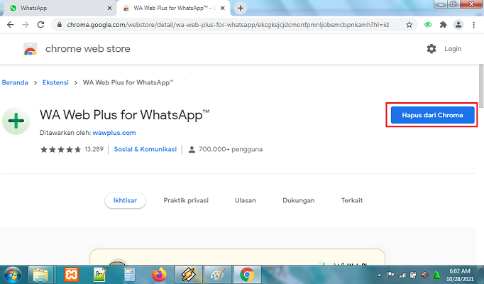The height and width of the screenshot is (284, 484).
Task: Select the Chrome taskbar icon
Action: click(247, 275)
